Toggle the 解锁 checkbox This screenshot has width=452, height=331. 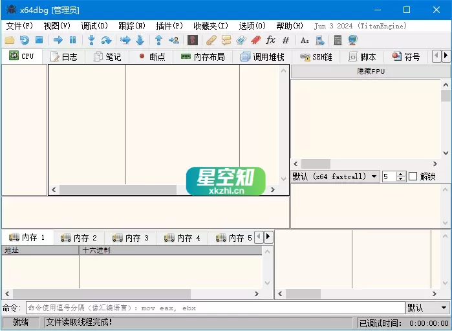pos(413,176)
